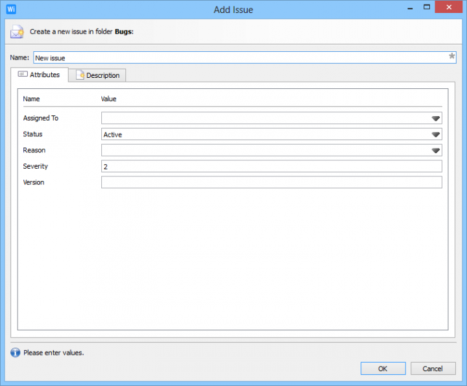Click the blue info icon beside status message

15,353
